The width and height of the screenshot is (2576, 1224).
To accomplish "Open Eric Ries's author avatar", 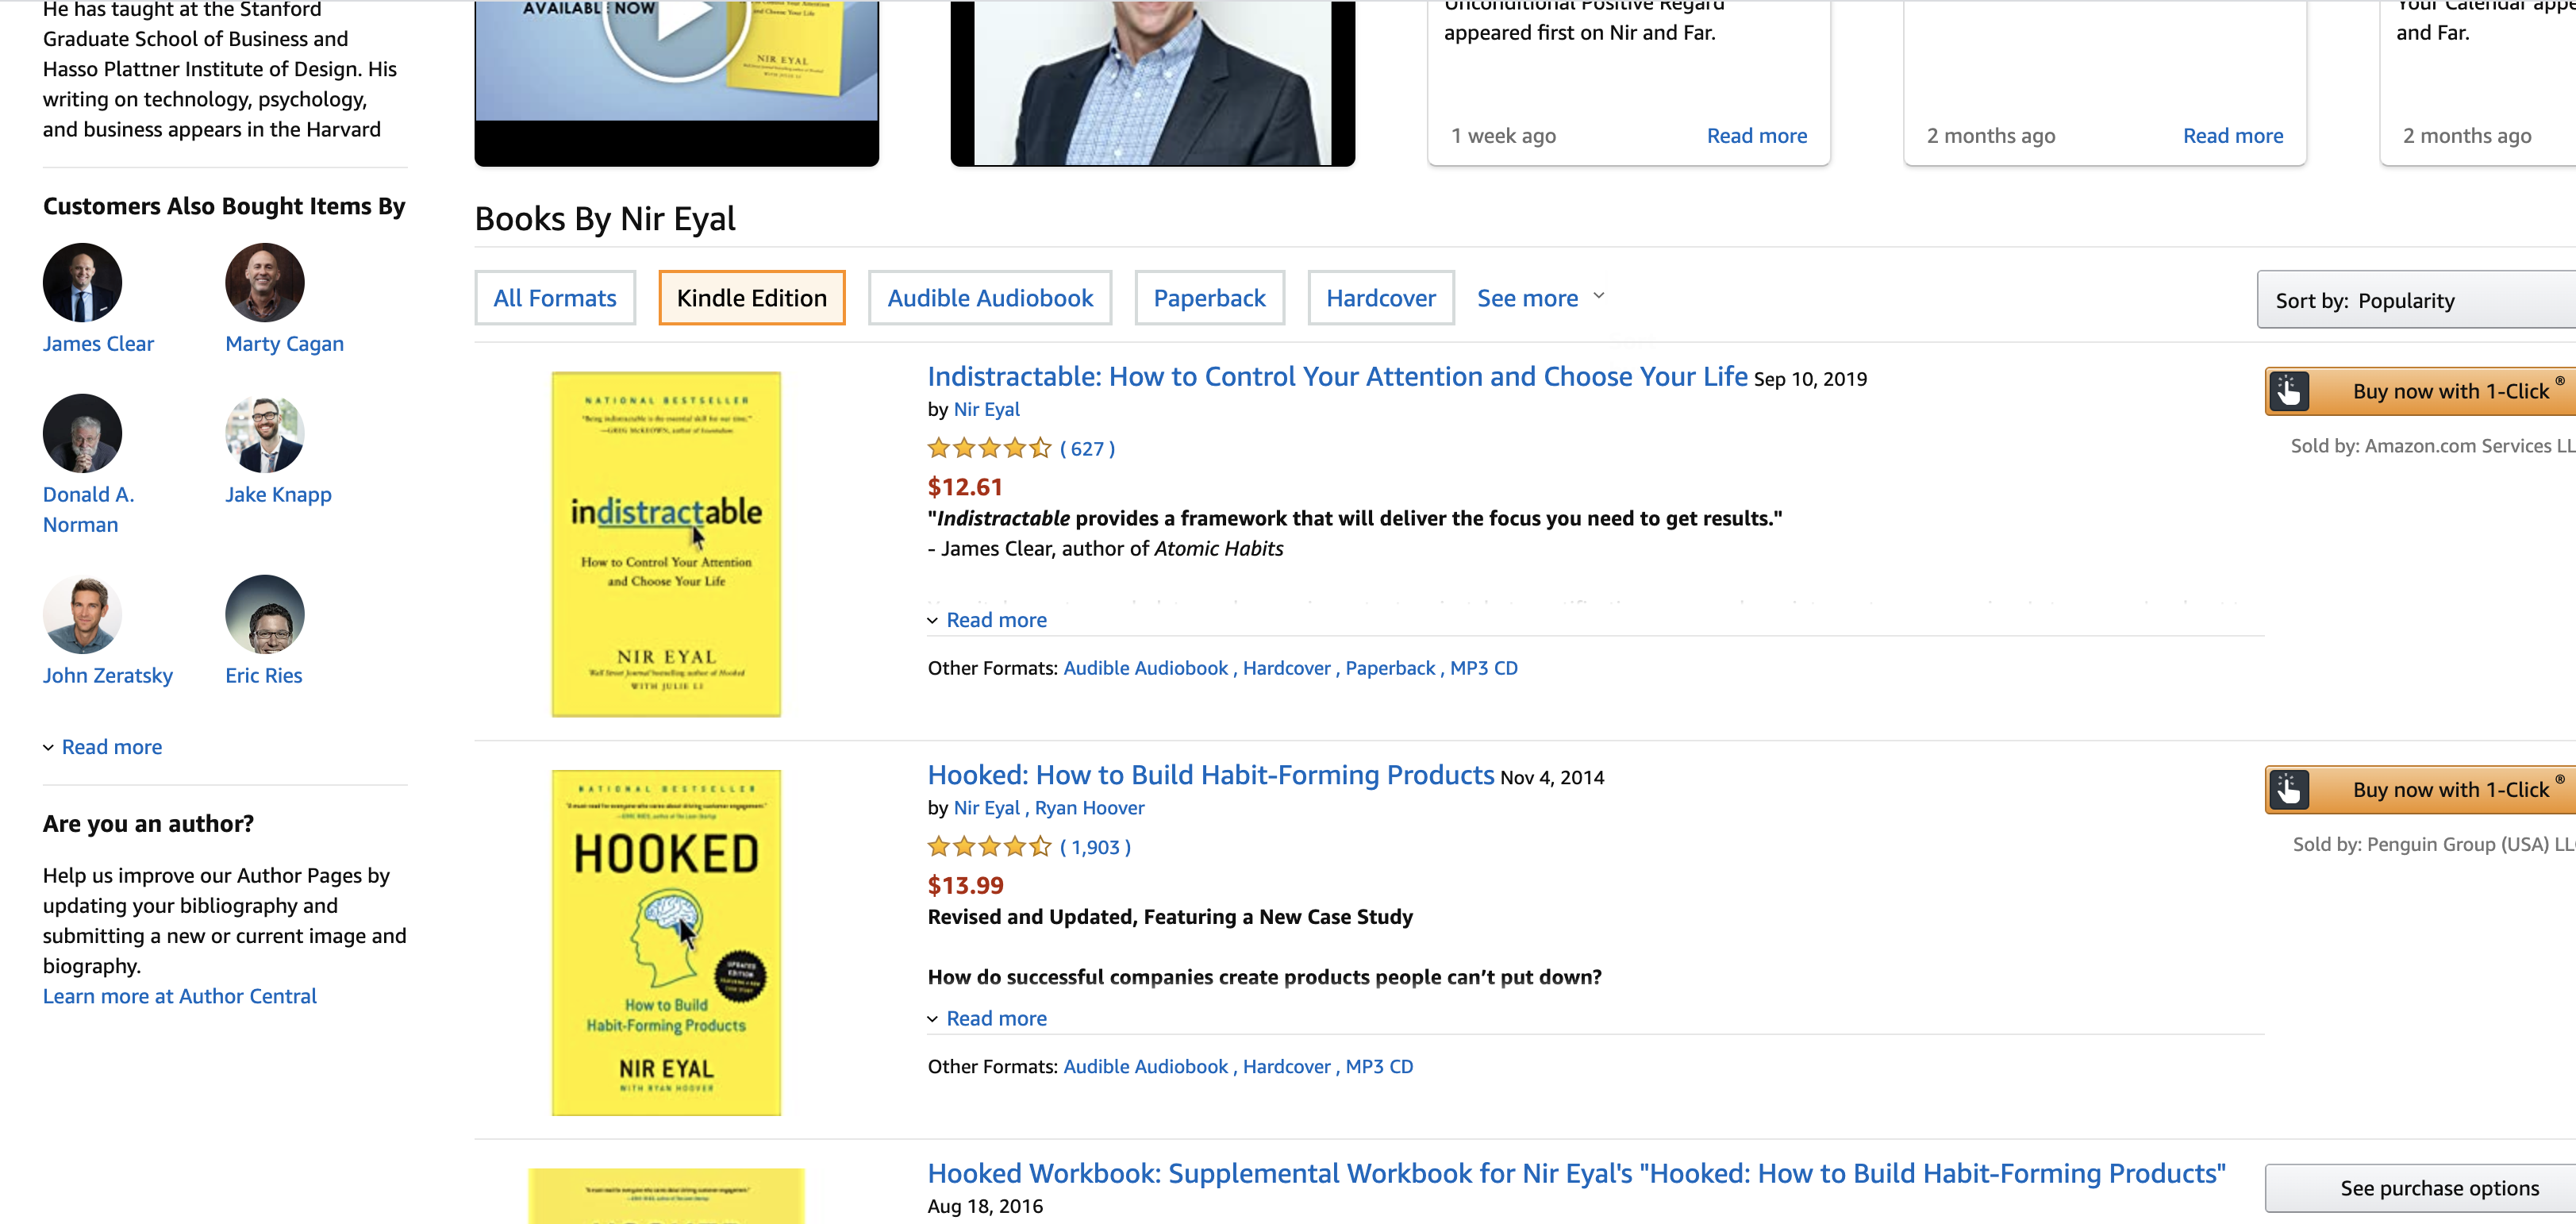I will coord(264,614).
